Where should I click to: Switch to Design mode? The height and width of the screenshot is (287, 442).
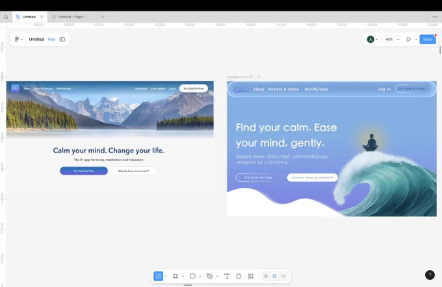274,276
